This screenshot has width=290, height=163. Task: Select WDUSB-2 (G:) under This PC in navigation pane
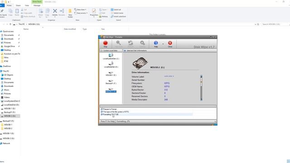tap(10, 116)
